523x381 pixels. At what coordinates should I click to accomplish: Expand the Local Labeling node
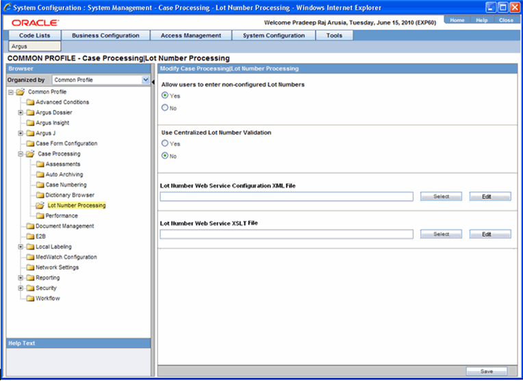pos(21,247)
